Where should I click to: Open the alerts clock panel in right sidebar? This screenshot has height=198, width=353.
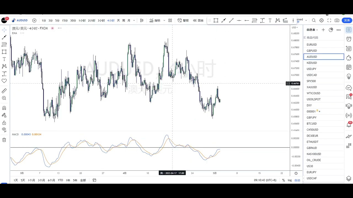(349, 39)
